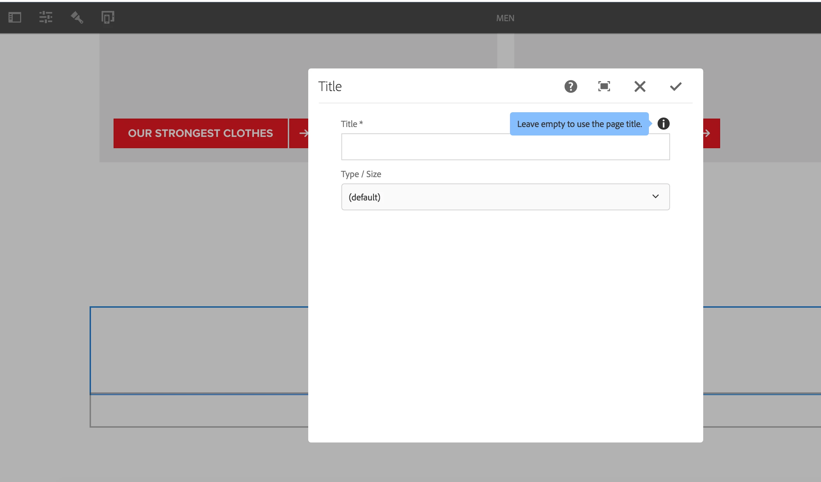Click the info icon beside Title field
The height and width of the screenshot is (482, 821).
click(663, 124)
